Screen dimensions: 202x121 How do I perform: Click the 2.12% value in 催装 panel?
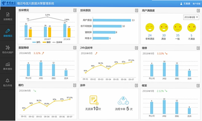(160, 91)
